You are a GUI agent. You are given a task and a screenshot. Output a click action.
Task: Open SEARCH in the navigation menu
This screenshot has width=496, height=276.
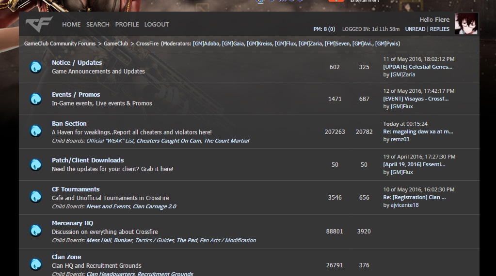pyautogui.click(x=98, y=24)
